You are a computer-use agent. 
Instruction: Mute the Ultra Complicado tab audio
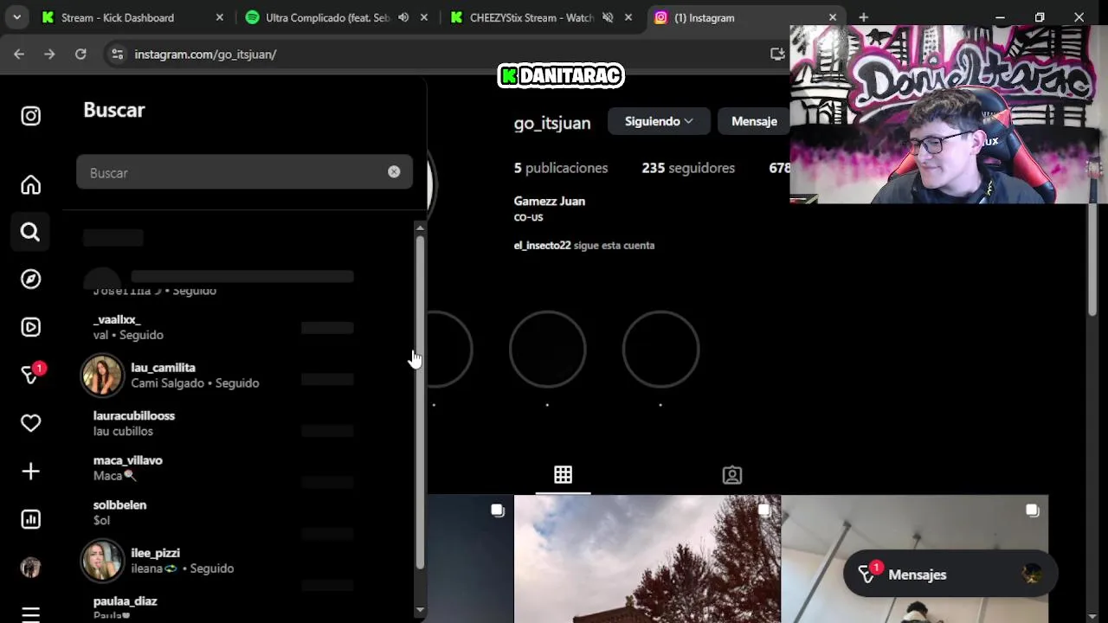(x=403, y=17)
